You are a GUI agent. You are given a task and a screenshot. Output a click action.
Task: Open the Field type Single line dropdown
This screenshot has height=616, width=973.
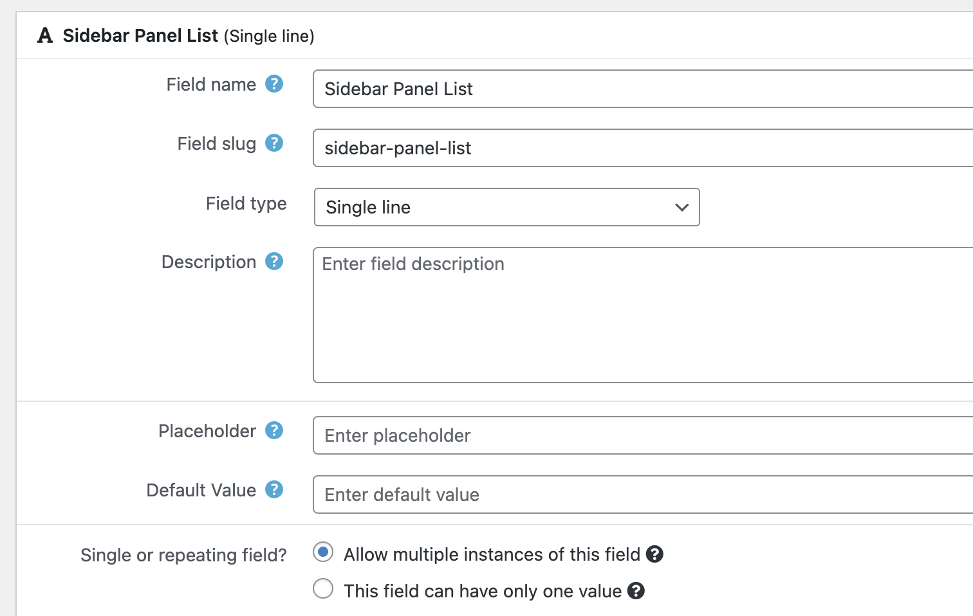[x=506, y=207]
